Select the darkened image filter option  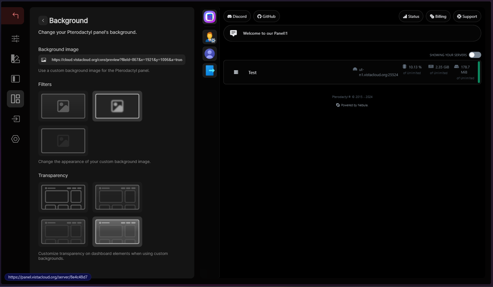63,141
